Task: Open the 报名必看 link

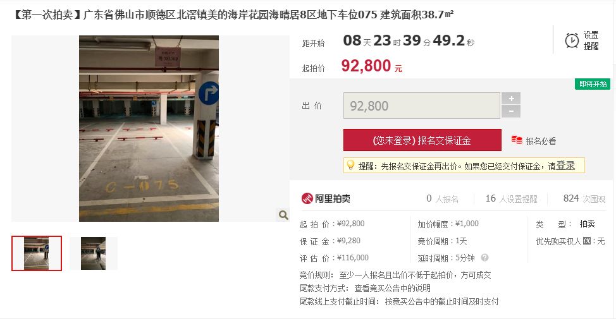Action: pos(541,141)
